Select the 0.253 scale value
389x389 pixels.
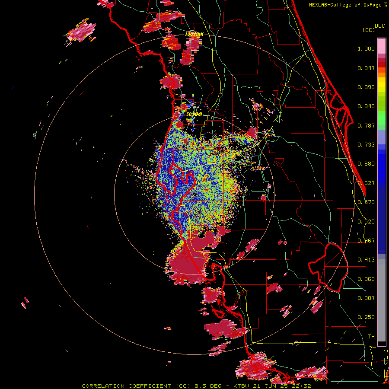(366, 317)
